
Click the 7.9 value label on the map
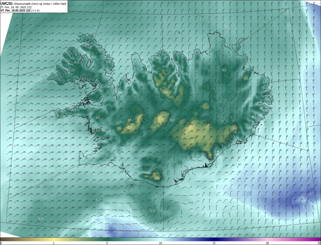(226, 27)
